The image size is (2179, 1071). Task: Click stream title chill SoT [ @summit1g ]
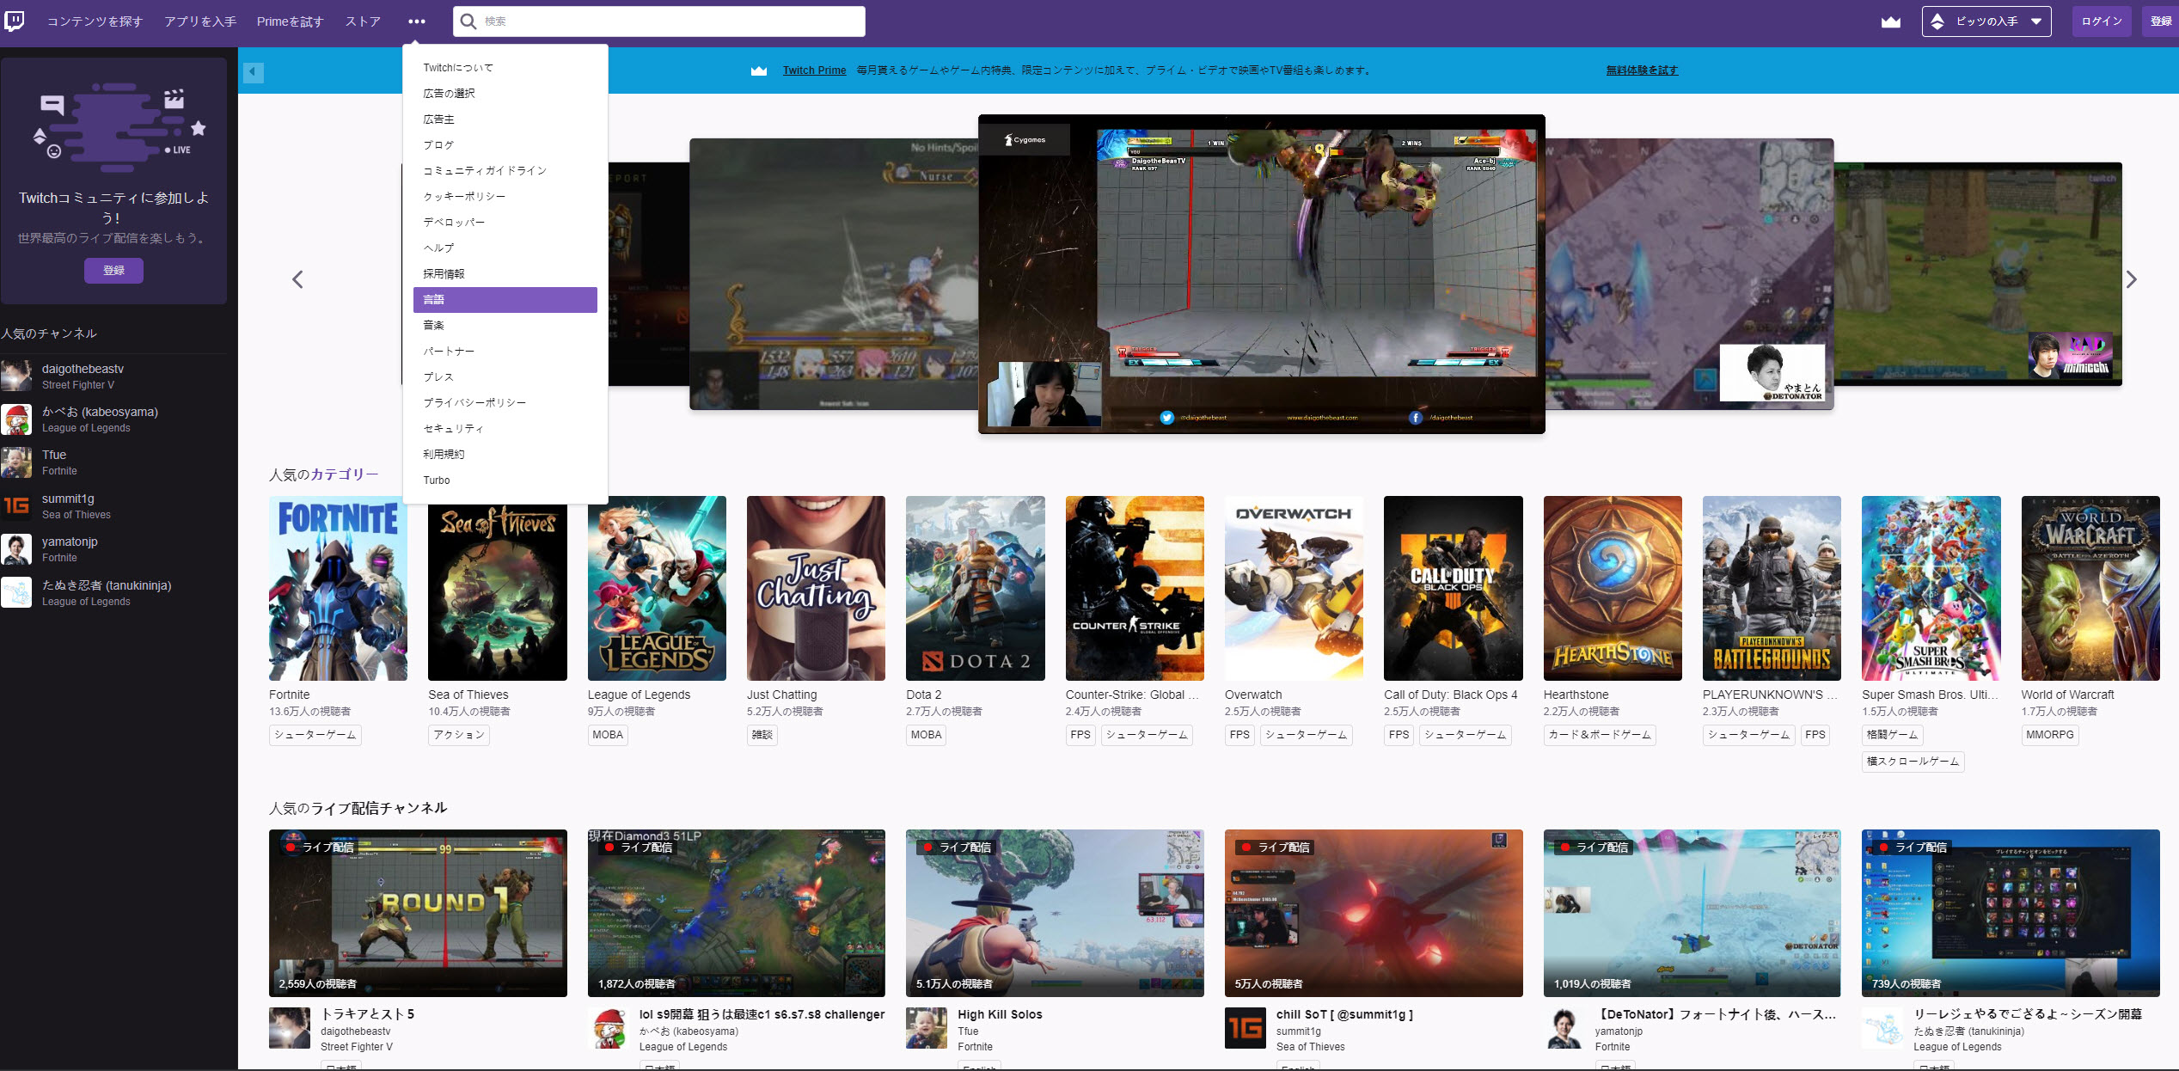click(x=1344, y=1014)
